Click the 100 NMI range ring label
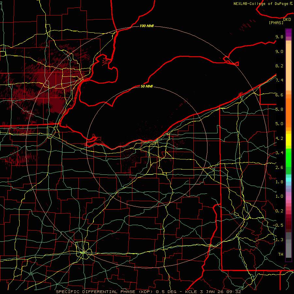 [147, 26]
